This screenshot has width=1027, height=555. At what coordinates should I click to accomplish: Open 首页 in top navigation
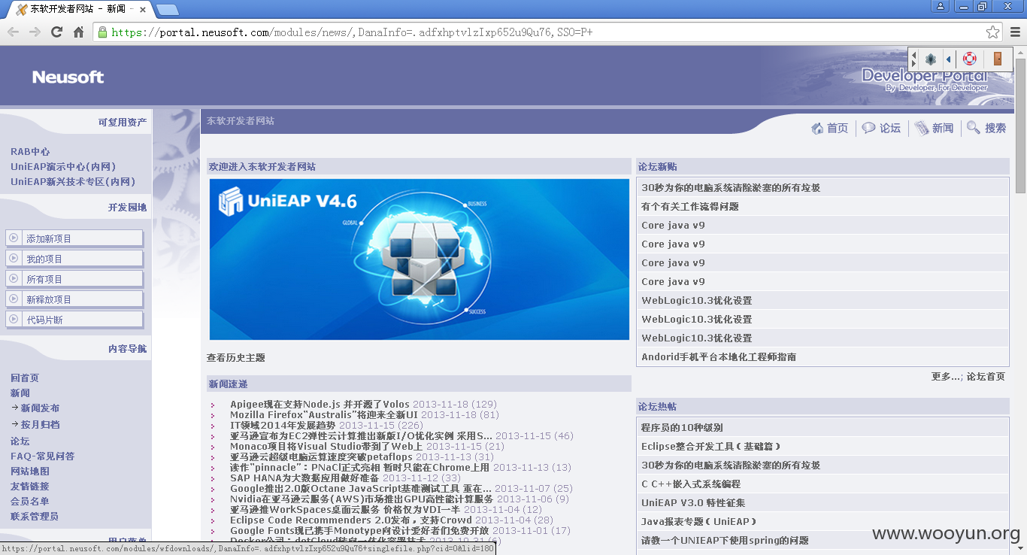(x=838, y=129)
